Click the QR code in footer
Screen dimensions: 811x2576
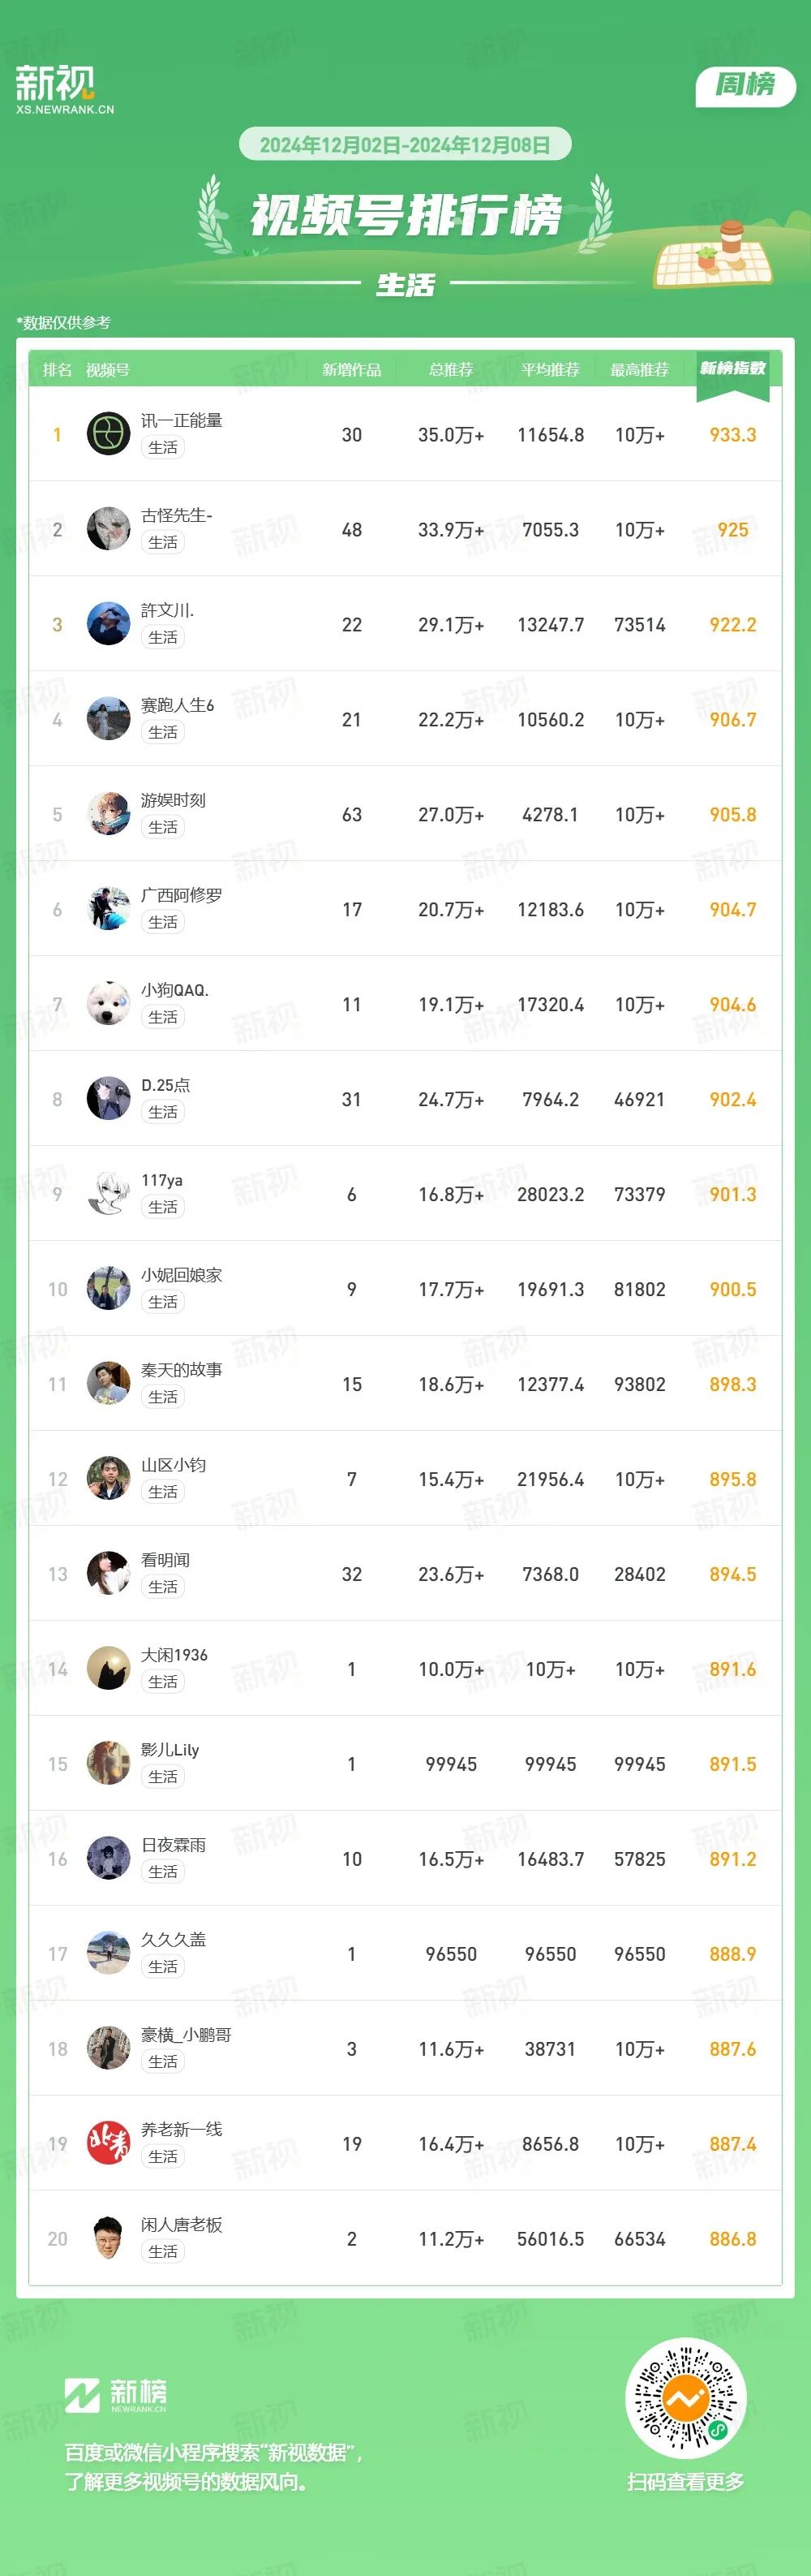tap(685, 2397)
